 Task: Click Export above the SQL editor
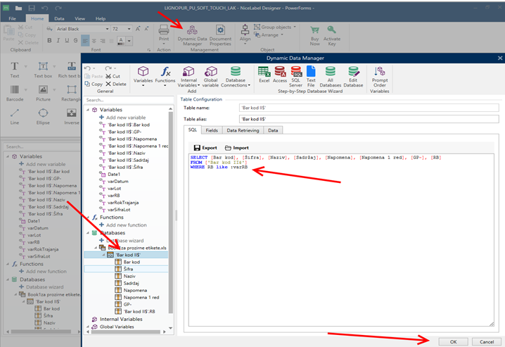point(205,148)
